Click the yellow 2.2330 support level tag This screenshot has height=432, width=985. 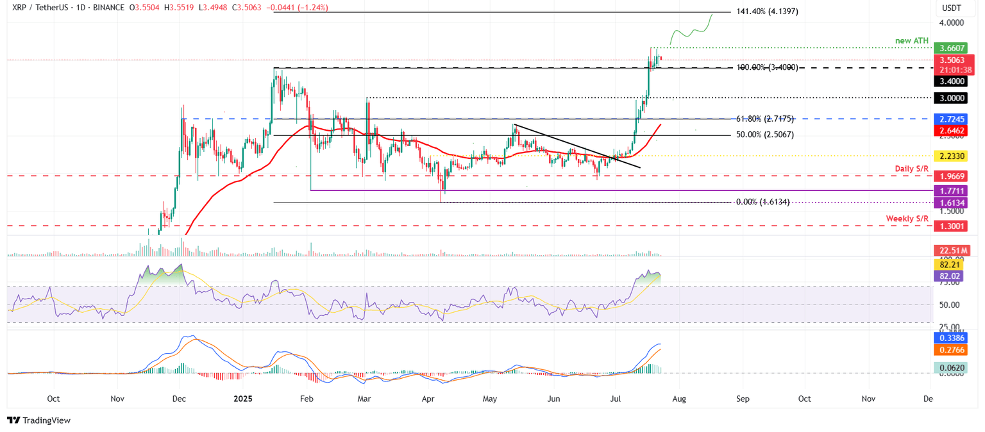[951, 156]
